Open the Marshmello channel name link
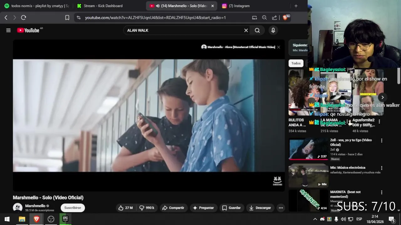Viewport: 401px width, 225px height. coord(35,206)
